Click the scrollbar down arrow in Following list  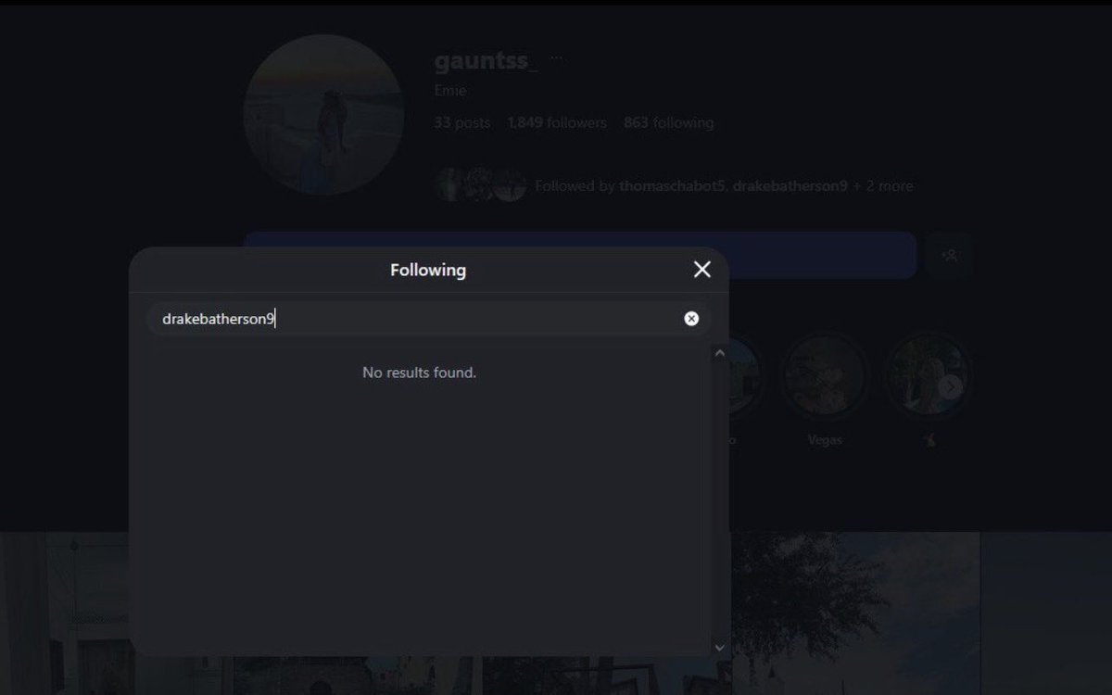(719, 648)
